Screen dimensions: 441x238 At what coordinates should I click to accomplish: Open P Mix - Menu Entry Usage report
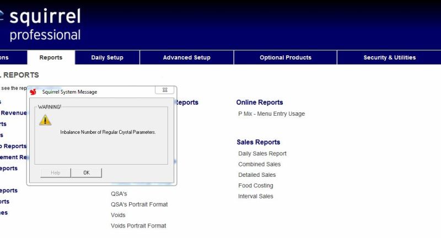(x=271, y=114)
